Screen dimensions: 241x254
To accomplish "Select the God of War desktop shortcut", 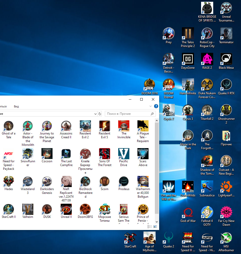I will click(x=188, y=212).
